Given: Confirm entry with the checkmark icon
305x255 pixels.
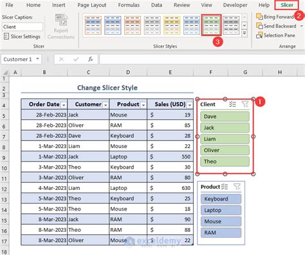Looking at the screenshot, I should click(76, 59).
